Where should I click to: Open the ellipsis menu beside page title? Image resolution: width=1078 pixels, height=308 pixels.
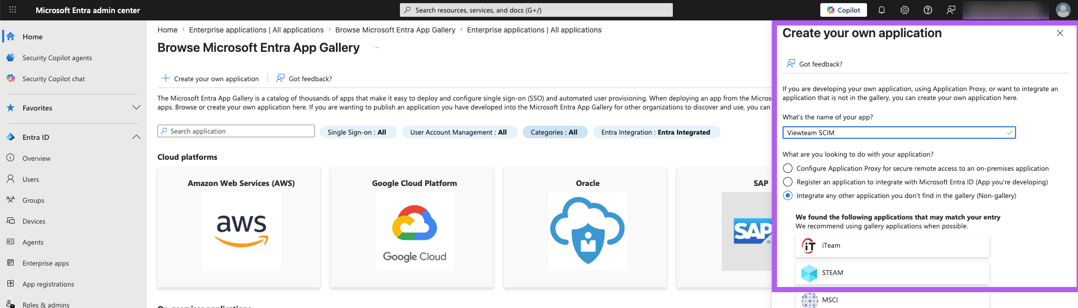tap(377, 48)
